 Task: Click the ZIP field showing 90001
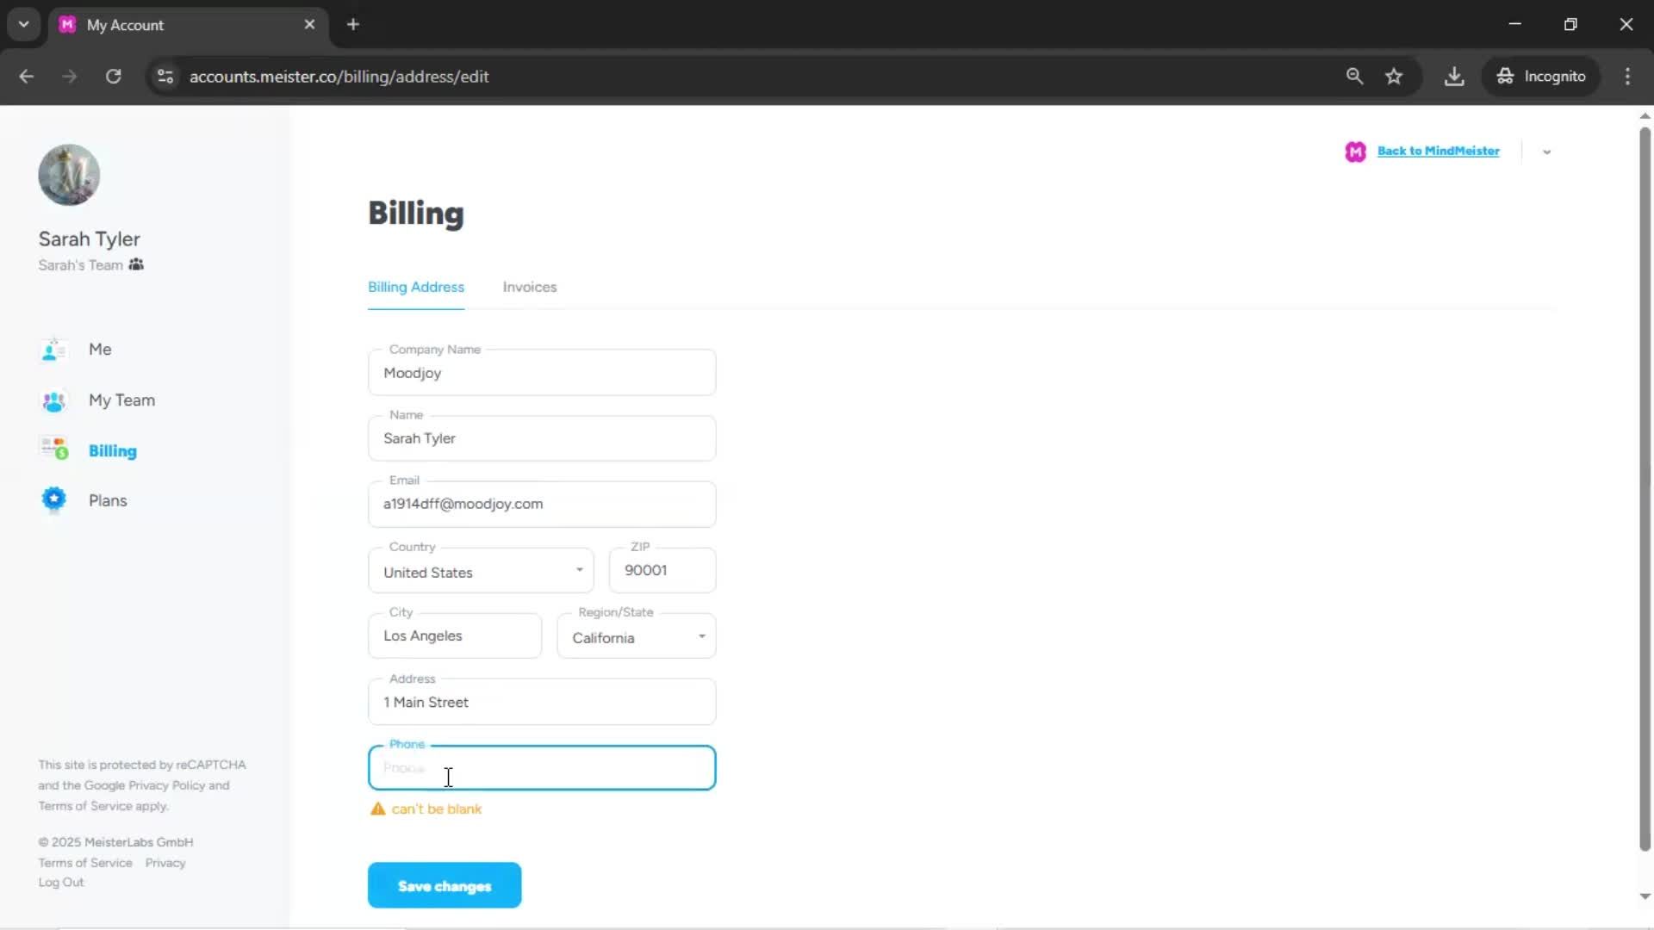pyautogui.click(x=662, y=570)
